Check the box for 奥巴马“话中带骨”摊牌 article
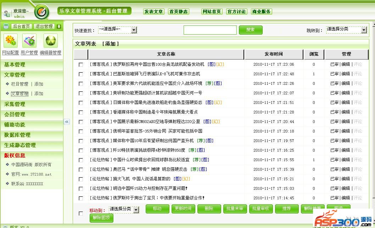 click(x=81, y=170)
